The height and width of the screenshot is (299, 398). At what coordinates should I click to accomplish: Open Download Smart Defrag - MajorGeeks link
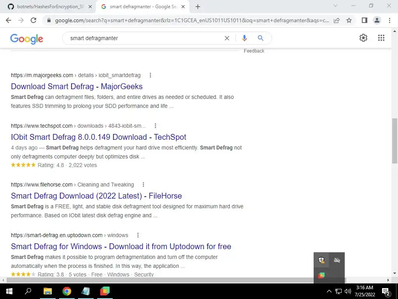pyautogui.click(x=77, y=86)
